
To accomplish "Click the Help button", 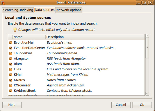I will coord(12,105).
